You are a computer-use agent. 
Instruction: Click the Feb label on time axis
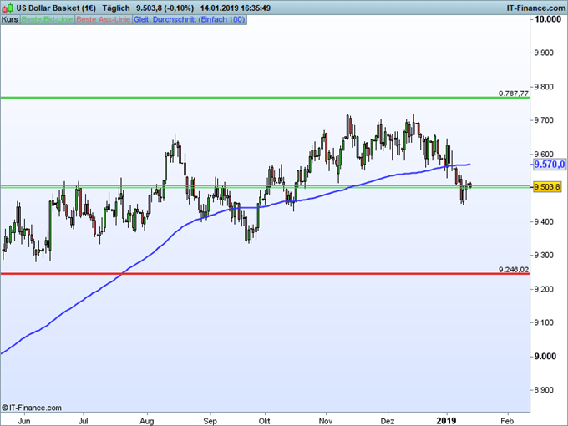click(x=507, y=421)
